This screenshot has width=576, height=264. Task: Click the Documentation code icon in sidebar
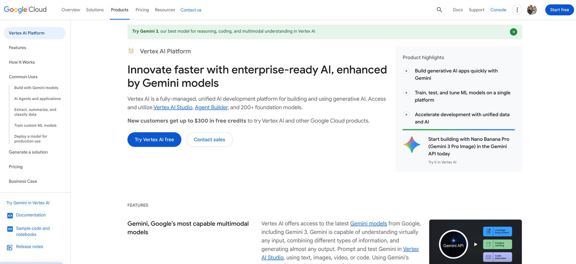(x=10, y=215)
